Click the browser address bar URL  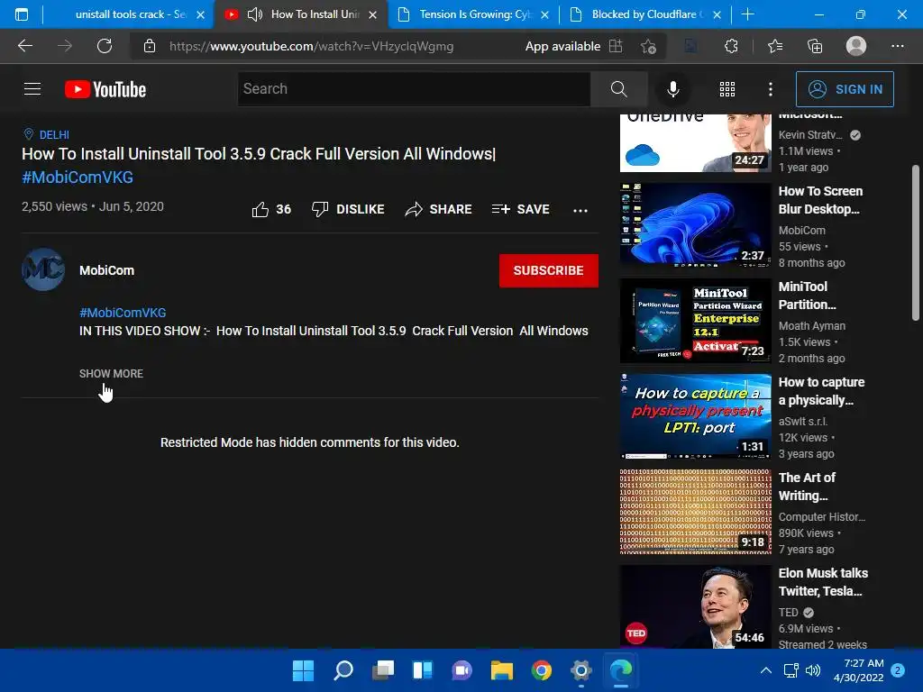tap(311, 46)
